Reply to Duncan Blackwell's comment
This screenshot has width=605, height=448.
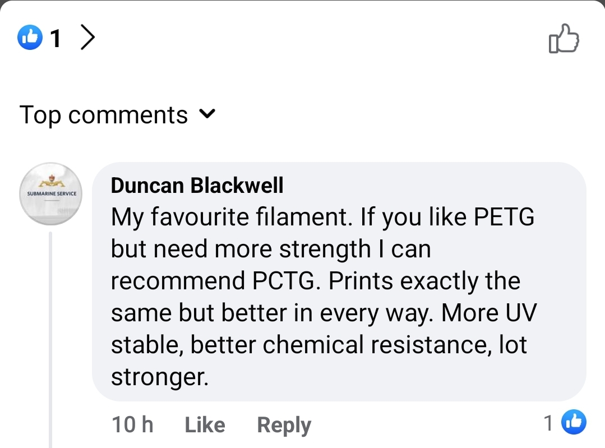(x=284, y=425)
